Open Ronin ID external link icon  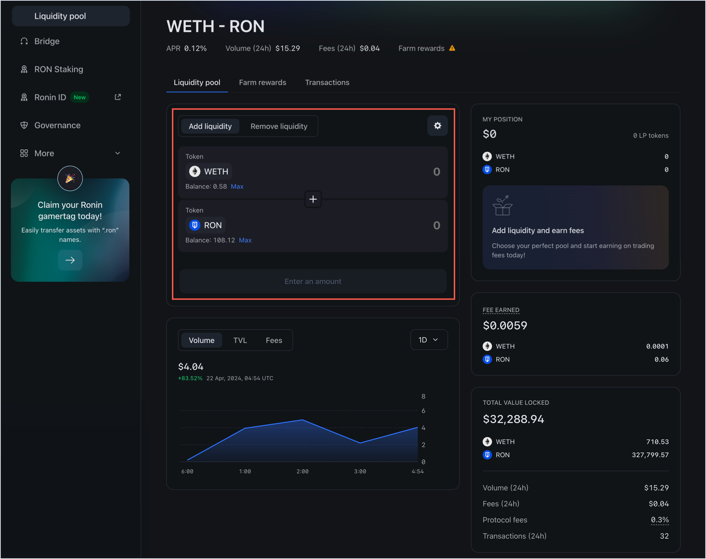(118, 97)
